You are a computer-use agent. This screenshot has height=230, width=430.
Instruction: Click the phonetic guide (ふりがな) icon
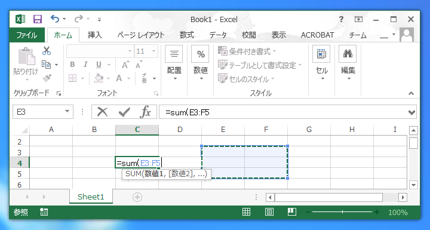[145, 78]
